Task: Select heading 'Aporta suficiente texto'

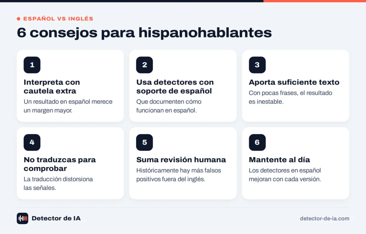Action: coord(294,82)
